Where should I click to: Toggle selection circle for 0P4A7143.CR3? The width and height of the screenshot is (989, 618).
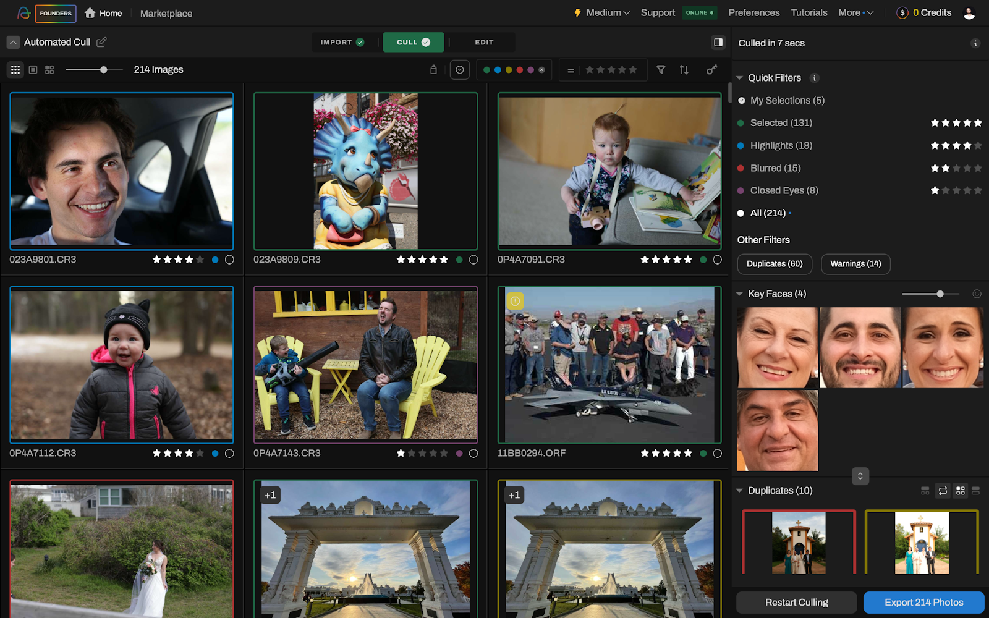473,454
